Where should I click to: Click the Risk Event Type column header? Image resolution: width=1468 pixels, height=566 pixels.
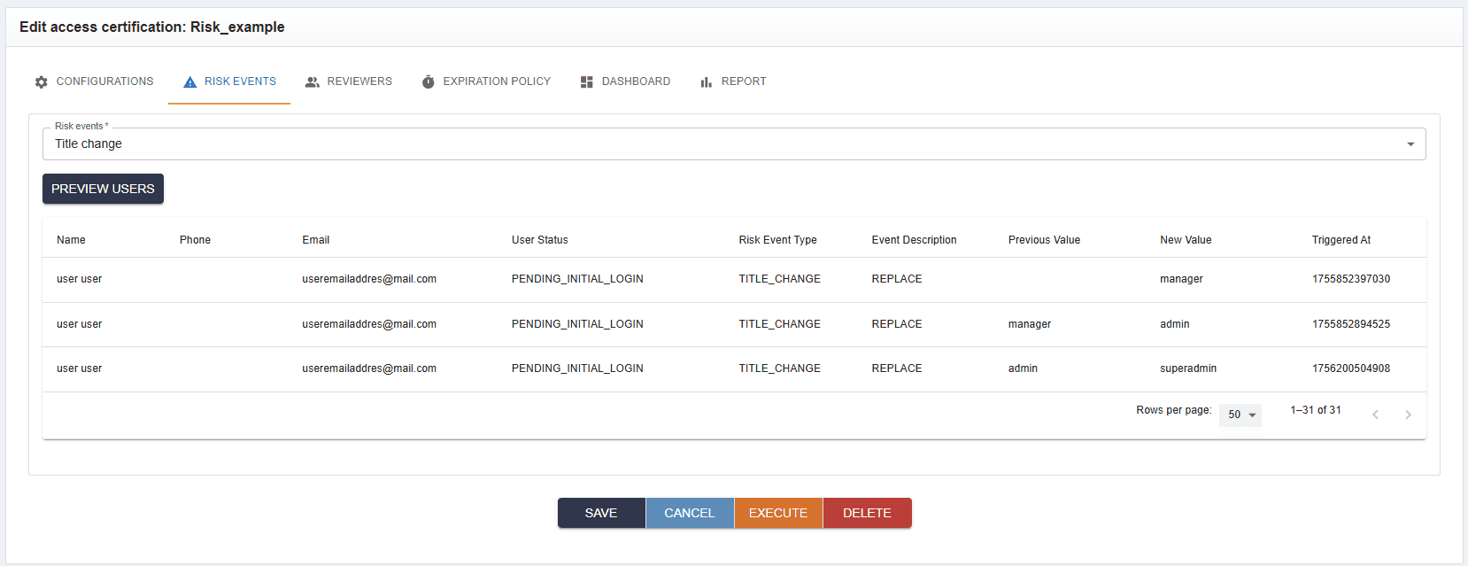click(777, 240)
